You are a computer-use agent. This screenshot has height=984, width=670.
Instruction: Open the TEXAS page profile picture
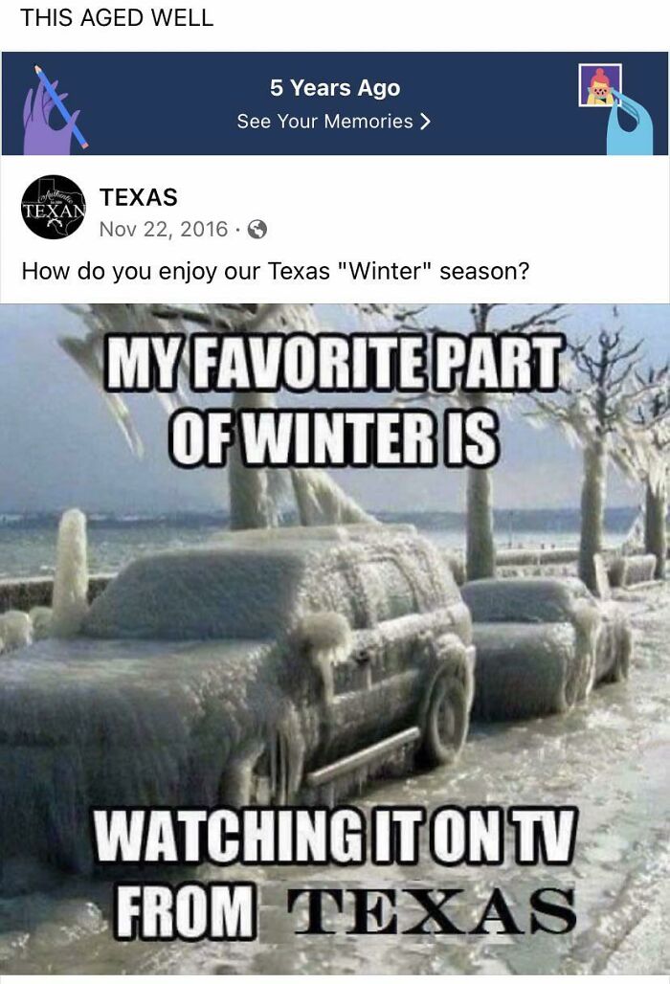pos(53,207)
